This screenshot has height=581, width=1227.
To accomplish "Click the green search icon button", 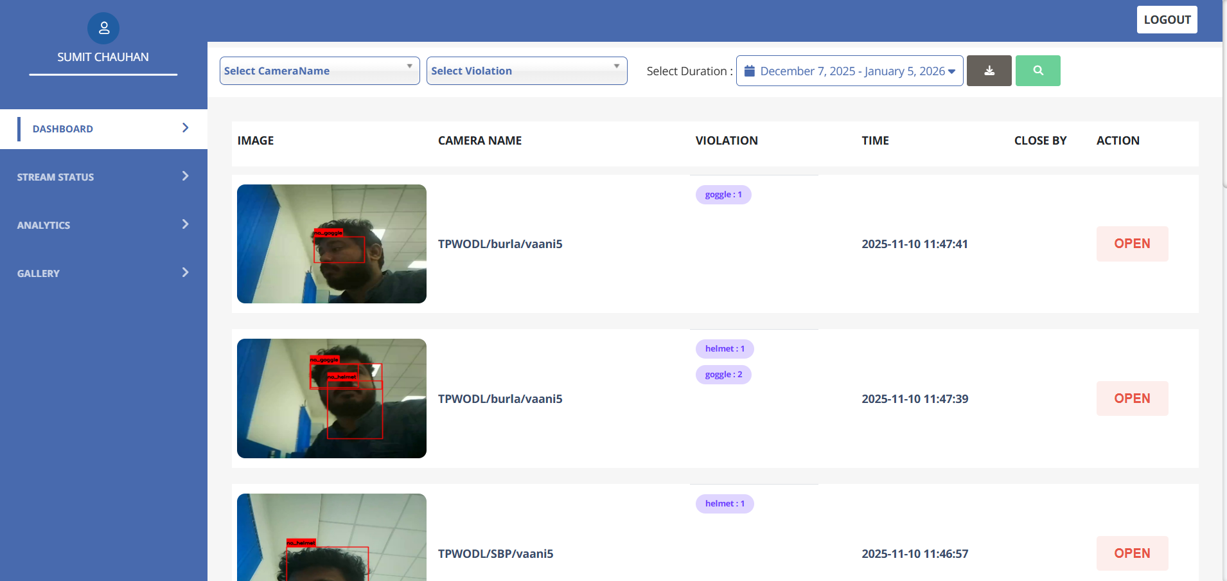I will pos(1037,71).
